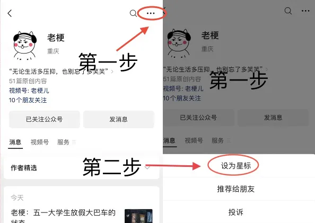The width and height of the screenshot is (315, 223).
Task: Expand the account bio quote arrow
Action: click(112, 72)
